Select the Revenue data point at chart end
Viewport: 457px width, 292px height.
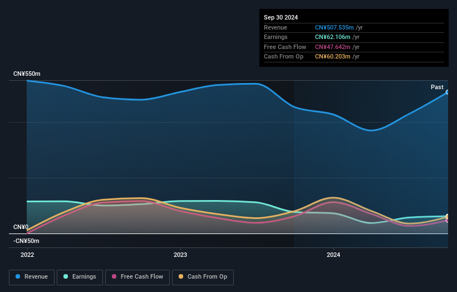[448, 92]
